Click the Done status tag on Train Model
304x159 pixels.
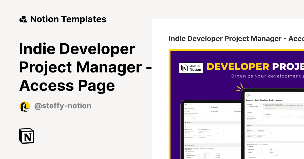tap(218, 157)
